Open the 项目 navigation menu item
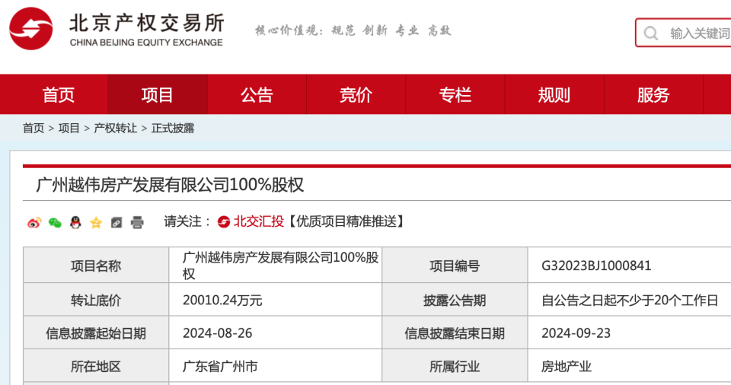731x385 pixels. click(158, 94)
